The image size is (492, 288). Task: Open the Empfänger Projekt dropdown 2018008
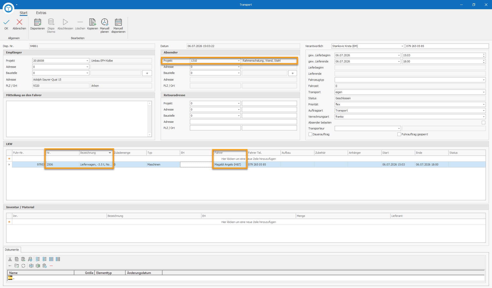tap(87, 61)
